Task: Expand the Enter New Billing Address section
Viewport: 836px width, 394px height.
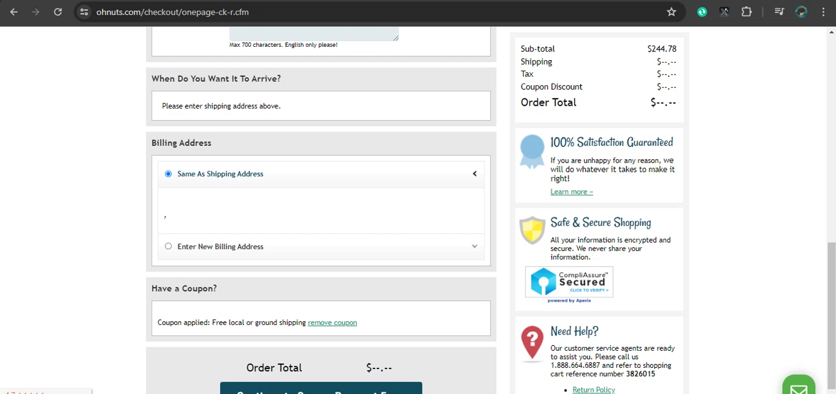Action: coord(475,246)
